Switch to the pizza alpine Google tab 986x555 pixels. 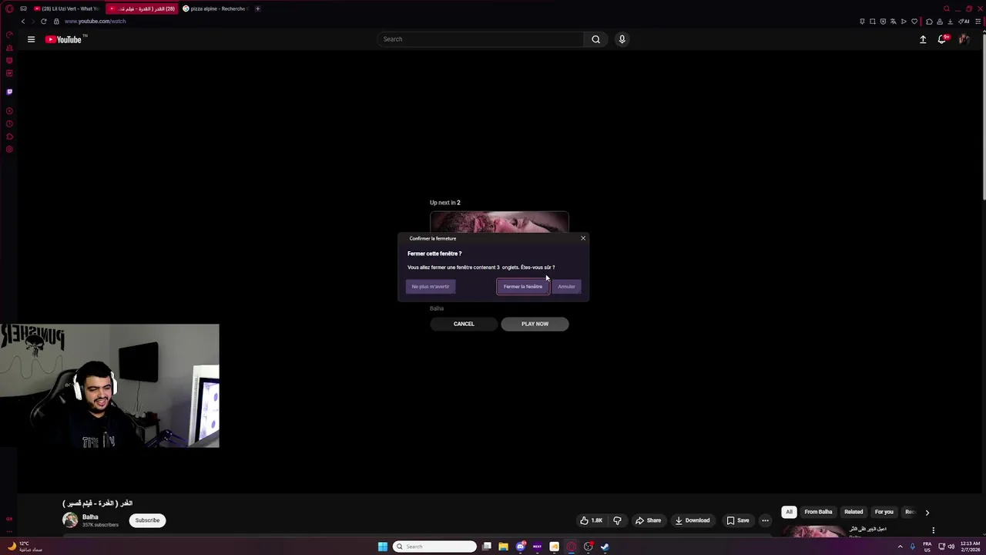[216, 8]
